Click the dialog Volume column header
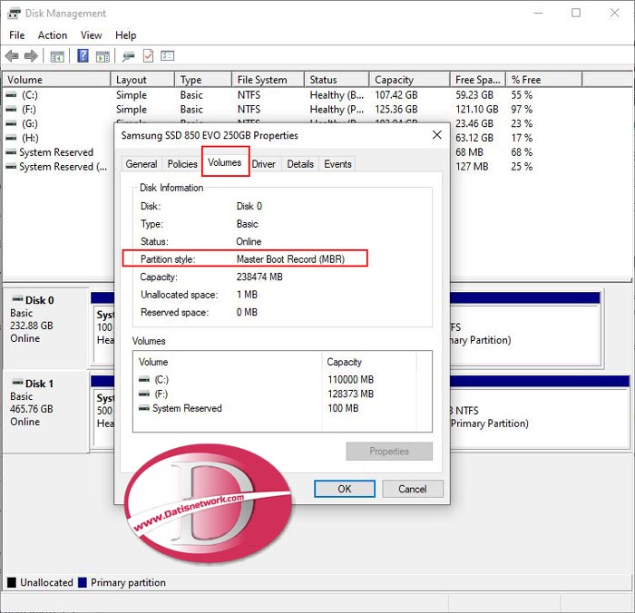This screenshot has height=613, width=635. click(228, 362)
